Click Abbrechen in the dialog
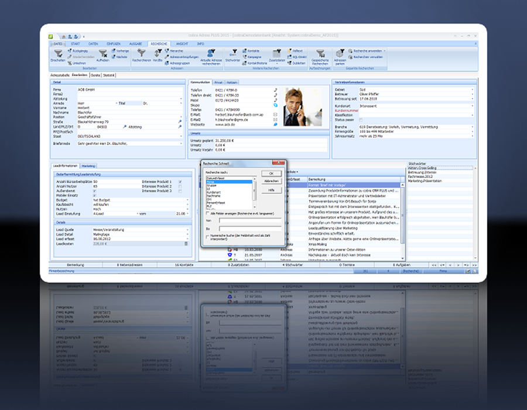The image size is (527, 410). pyautogui.click(x=271, y=181)
